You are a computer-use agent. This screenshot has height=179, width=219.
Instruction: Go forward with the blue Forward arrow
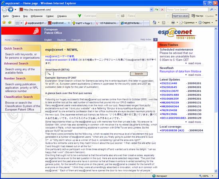tap(11, 10)
